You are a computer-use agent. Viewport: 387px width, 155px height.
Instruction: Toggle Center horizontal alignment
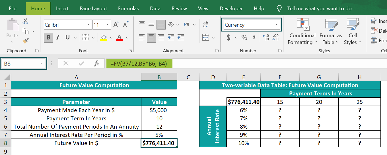(x=151, y=37)
